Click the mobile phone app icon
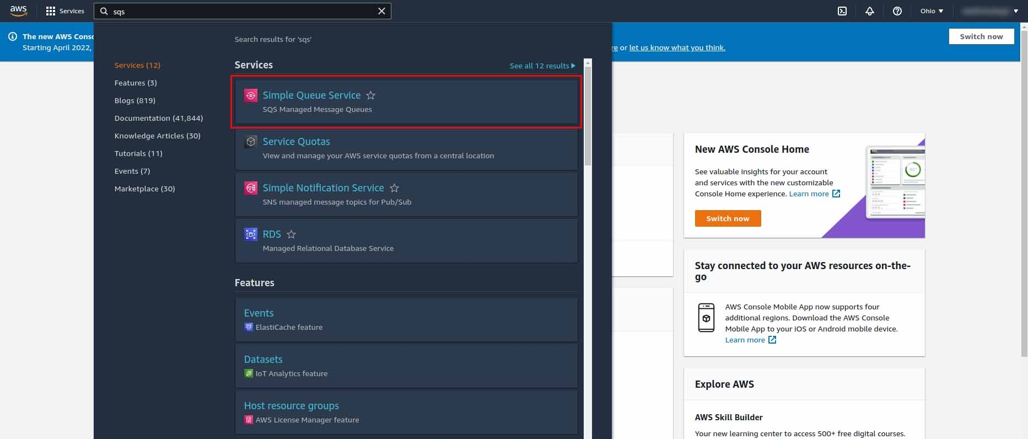1028x439 pixels. coord(706,318)
